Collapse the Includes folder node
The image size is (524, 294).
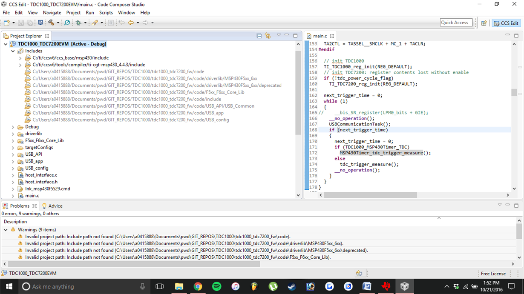[13, 51]
